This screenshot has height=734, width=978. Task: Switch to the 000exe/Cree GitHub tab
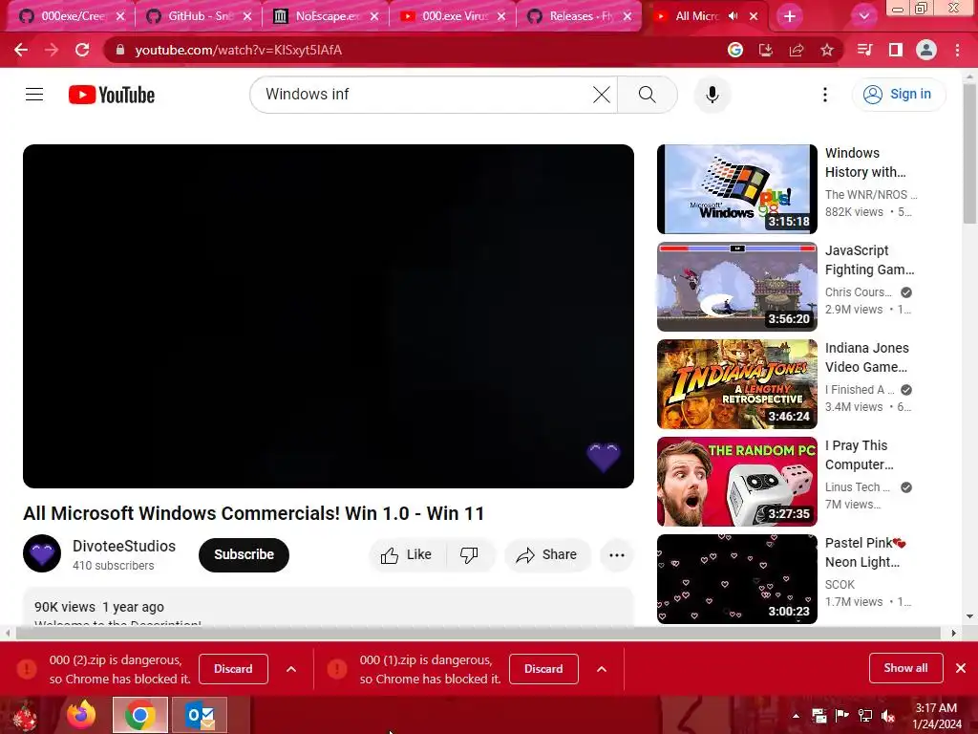click(x=69, y=16)
